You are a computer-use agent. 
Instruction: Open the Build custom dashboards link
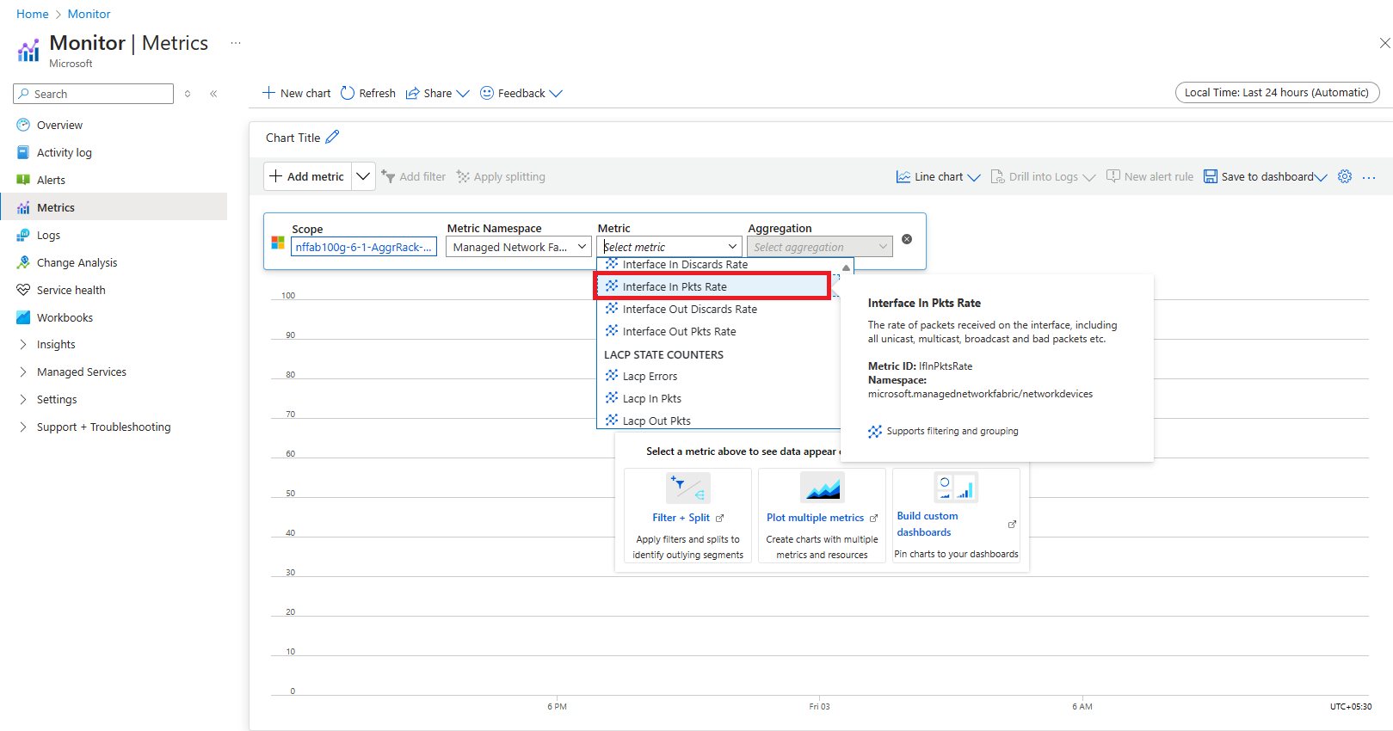tap(928, 524)
